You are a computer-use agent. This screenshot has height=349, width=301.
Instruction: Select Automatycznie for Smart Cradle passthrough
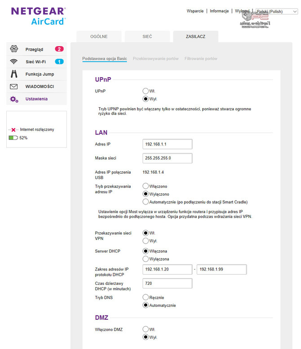point(146,202)
